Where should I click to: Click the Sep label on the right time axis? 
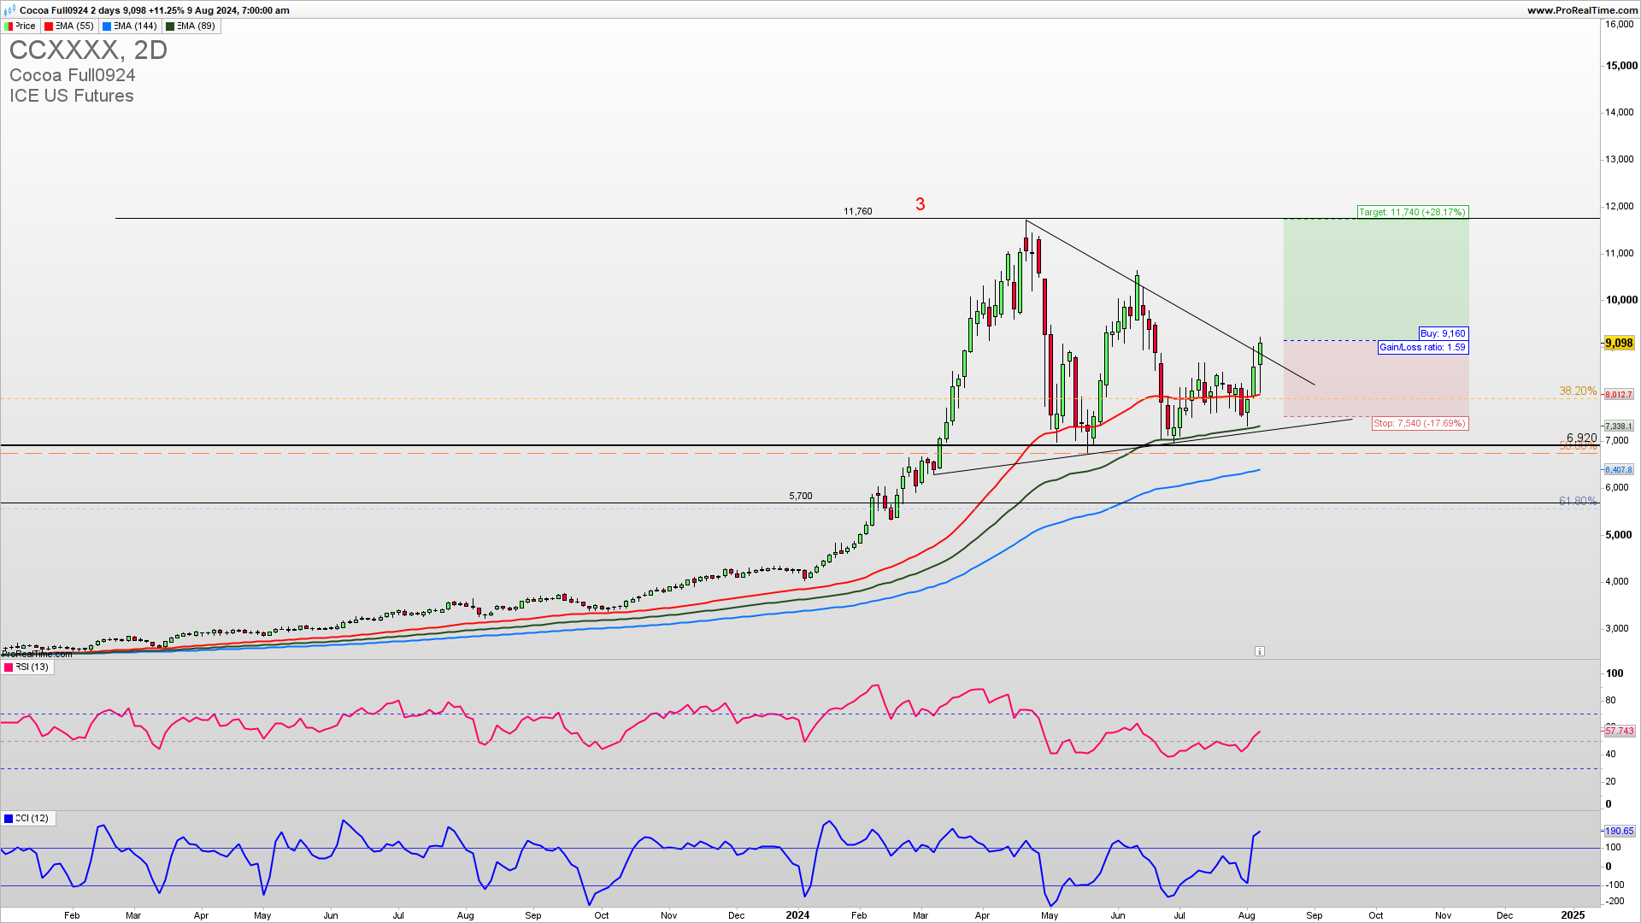[1315, 915]
